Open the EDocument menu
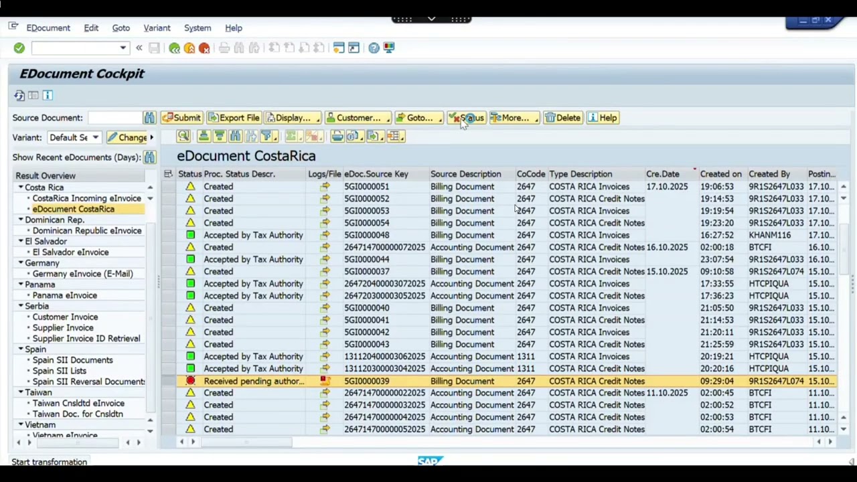Viewport: 857px width, 482px height. pos(48,28)
